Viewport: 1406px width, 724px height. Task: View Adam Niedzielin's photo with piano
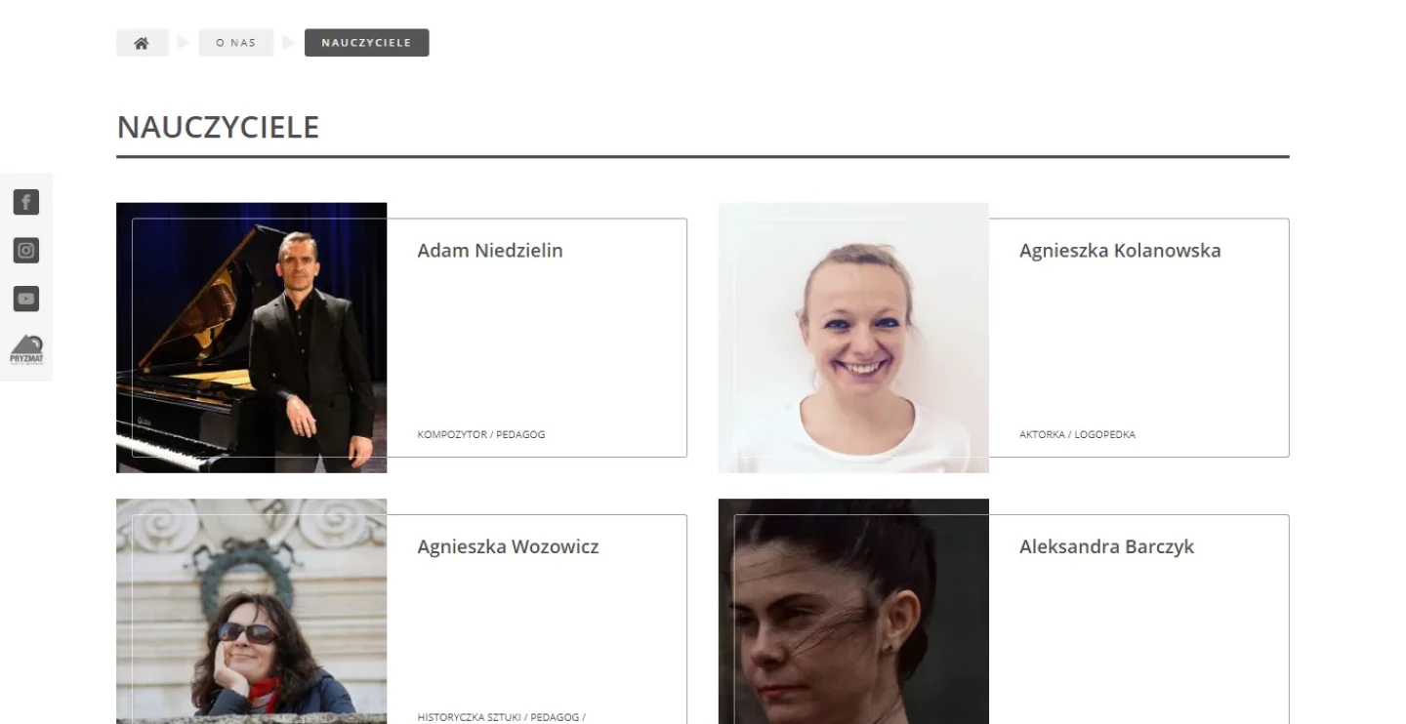click(251, 338)
